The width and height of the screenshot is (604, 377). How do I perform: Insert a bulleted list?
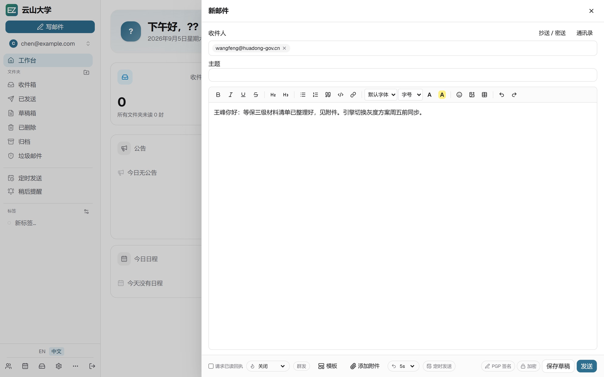point(303,95)
